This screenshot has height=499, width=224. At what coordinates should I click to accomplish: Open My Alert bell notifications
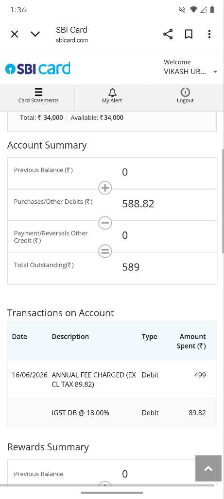pyautogui.click(x=112, y=96)
